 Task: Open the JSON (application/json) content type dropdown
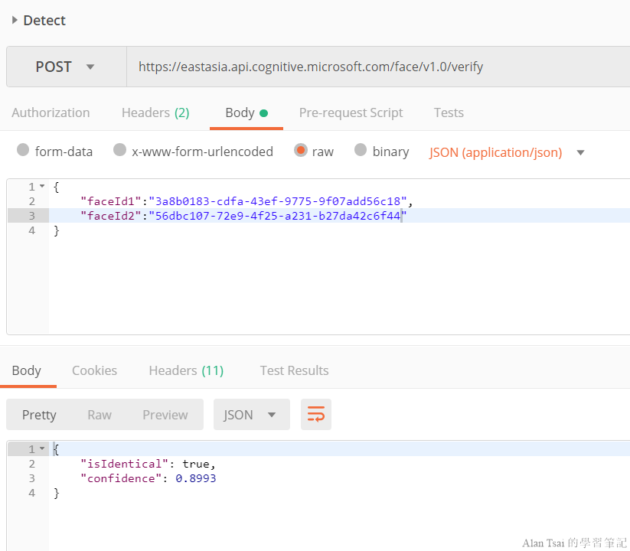point(506,152)
